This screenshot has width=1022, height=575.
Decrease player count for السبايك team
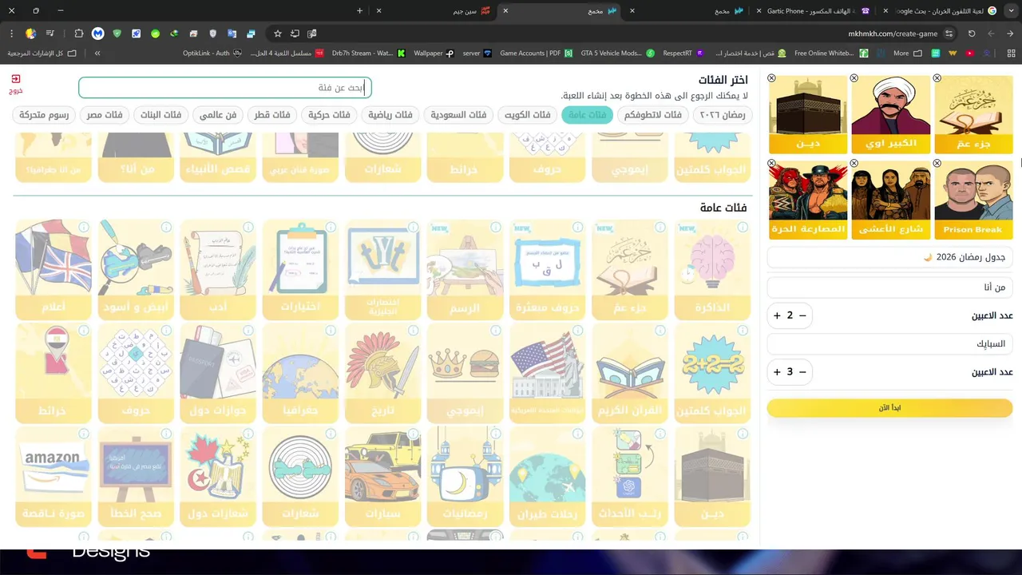[x=803, y=372]
